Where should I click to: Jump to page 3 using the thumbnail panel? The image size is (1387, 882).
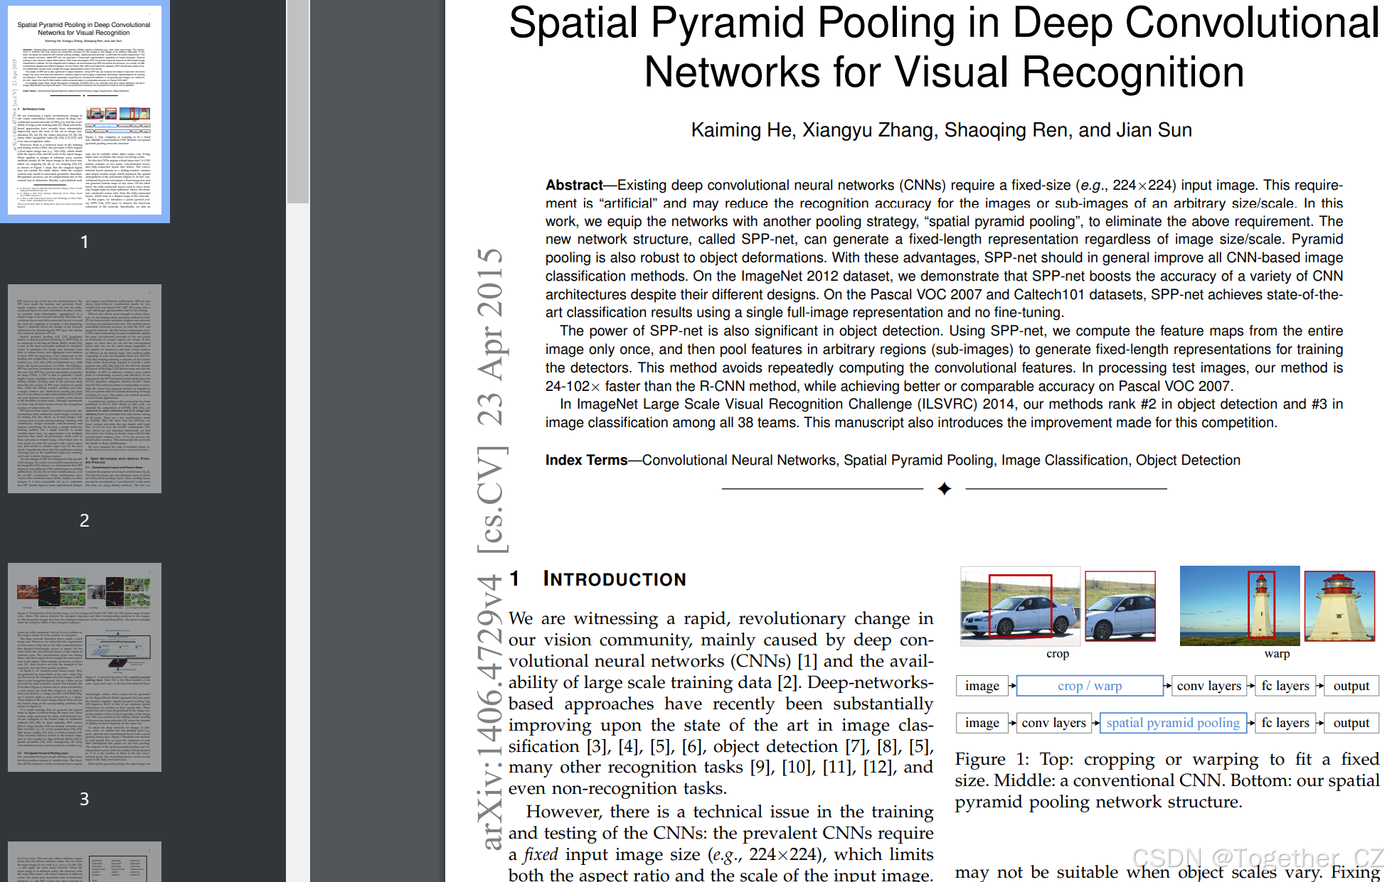[85, 666]
